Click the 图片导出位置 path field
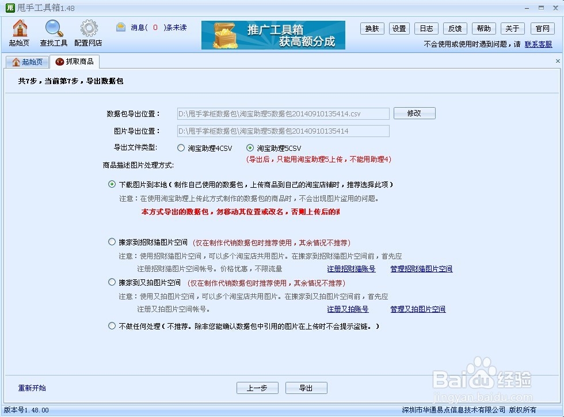Viewport: 564px width, 417px height. click(x=283, y=131)
